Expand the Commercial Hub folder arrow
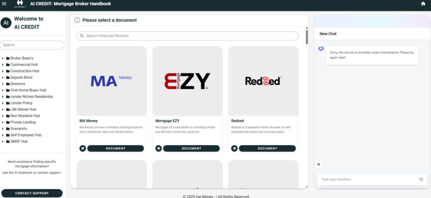 pos(3,65)
